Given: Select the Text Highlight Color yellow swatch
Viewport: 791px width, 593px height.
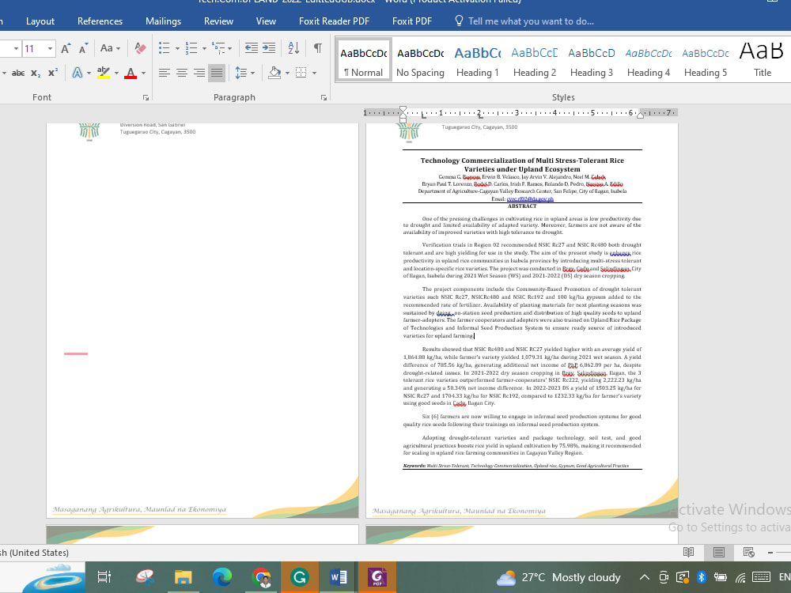Looking at the screenshot, I should point(104,73).
